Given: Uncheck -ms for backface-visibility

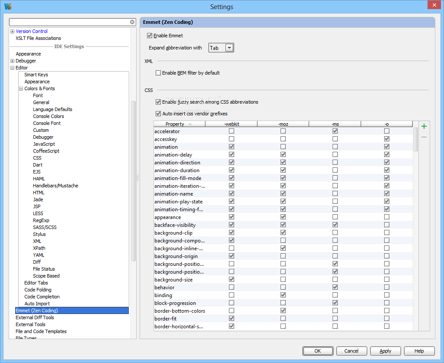Looking at the screenshot, I should coord(335,225).
